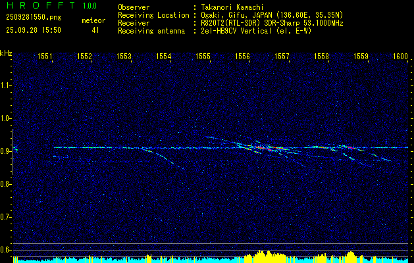
Task: Click the 1.1 kHz frequency label
Action: coord(5,85)
